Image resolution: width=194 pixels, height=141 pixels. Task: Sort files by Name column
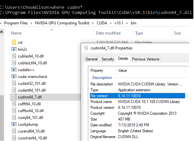tap(16, 33)
